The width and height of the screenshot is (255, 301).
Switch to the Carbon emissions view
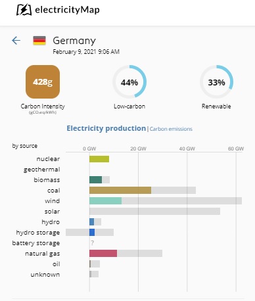[x=171, y=129]
